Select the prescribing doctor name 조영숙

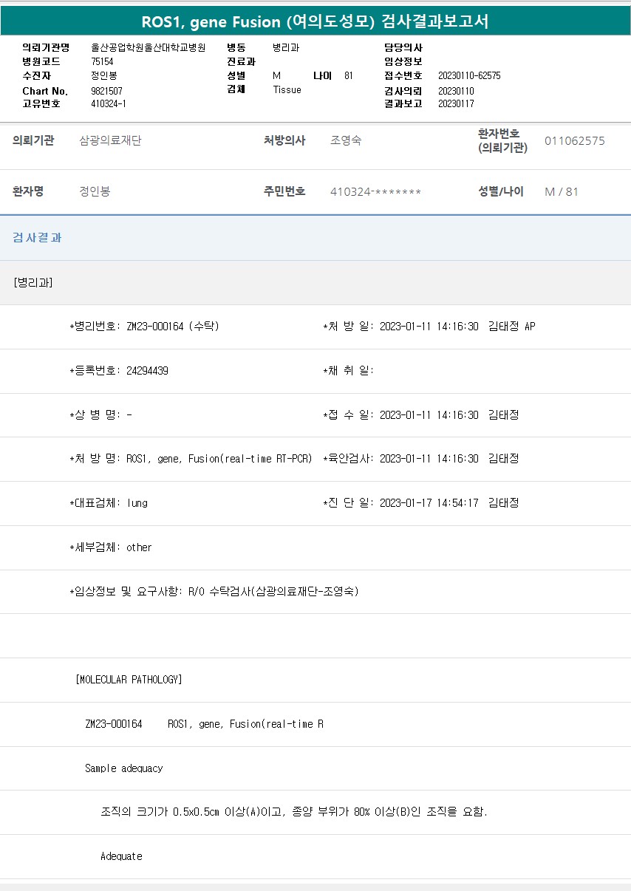point(346,141)
